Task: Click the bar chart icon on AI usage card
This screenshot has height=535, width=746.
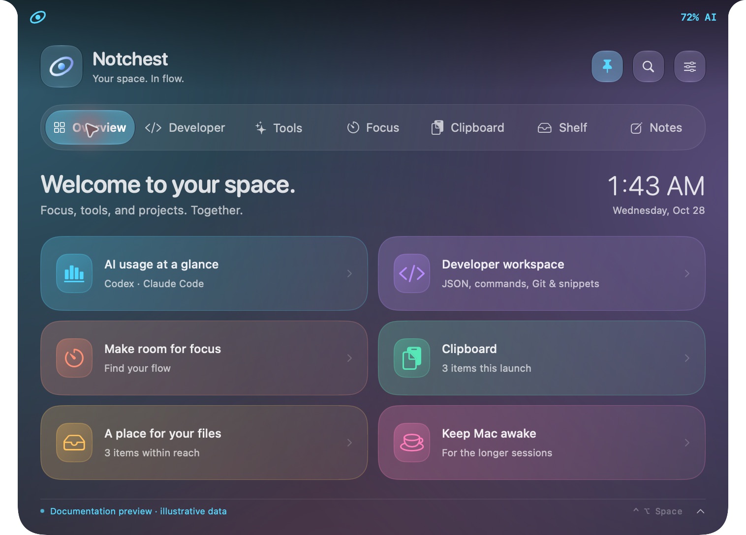Action: tap(74, 273)
